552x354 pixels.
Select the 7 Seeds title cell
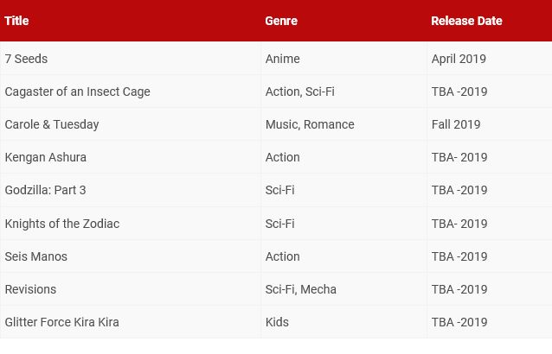pos(26,59)
